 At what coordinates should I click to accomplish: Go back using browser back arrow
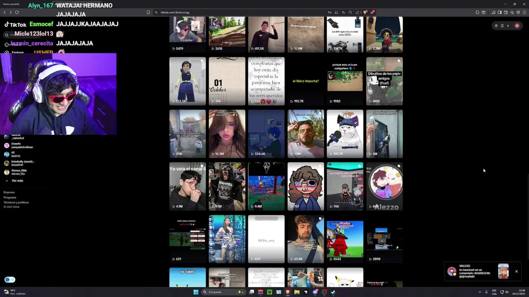5,12
